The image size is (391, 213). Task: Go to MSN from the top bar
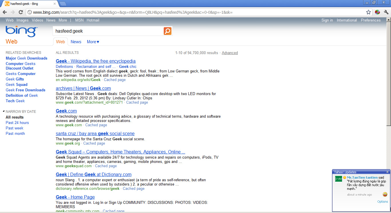79,20
